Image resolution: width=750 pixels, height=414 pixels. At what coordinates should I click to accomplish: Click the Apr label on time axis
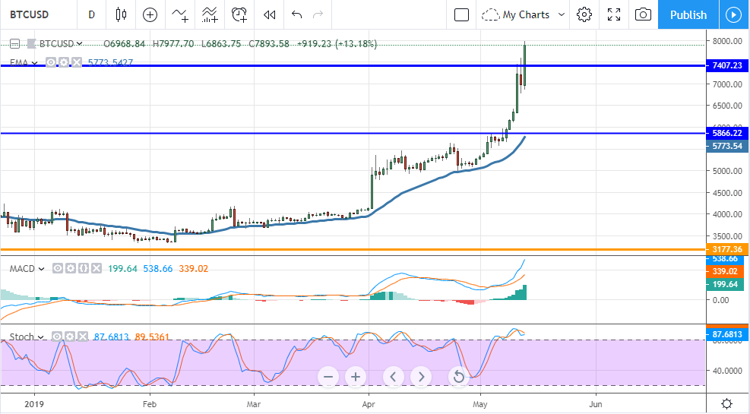tap(369, 404)
